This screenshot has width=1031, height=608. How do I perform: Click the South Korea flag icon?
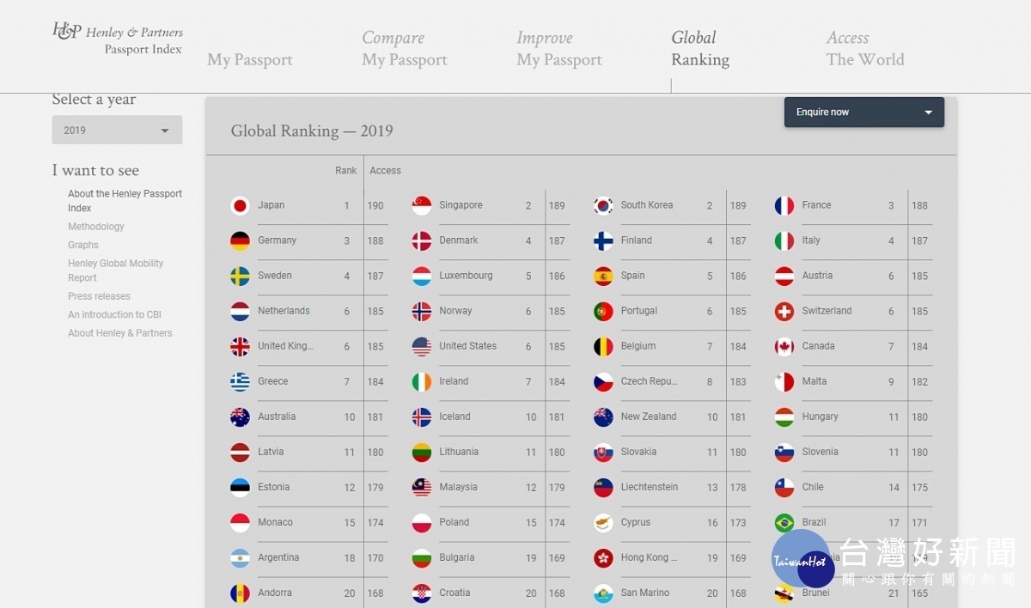[x=603, y=206]
